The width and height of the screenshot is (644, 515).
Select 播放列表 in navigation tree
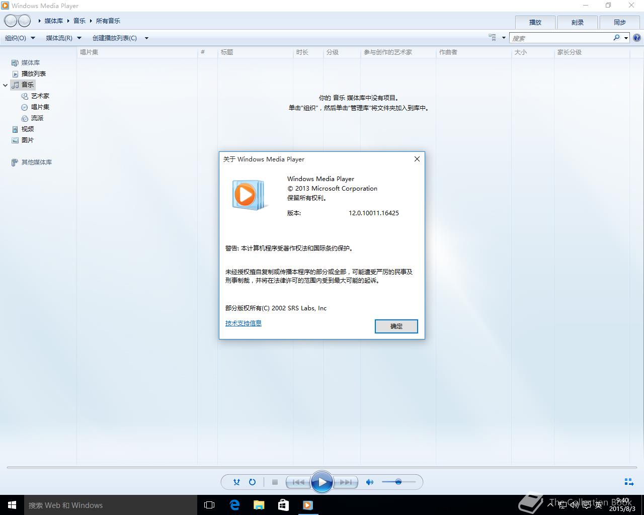pyautogui.click(x=33, y=74)
